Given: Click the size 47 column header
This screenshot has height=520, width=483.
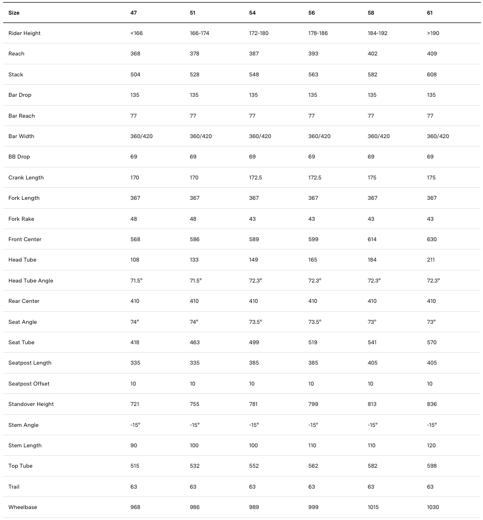Looking at the screenshot, I should pos(133,13).
